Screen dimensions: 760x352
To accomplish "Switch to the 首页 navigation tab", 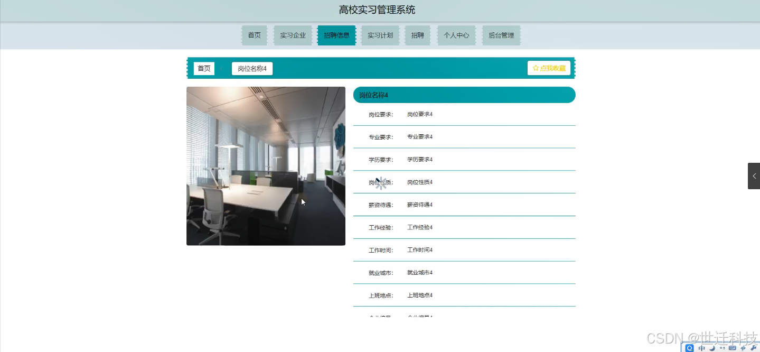I will tap(254, 35).
